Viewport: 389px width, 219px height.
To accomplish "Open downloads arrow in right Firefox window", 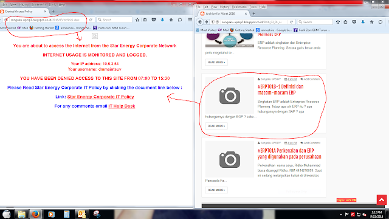I will pos(363,22).
